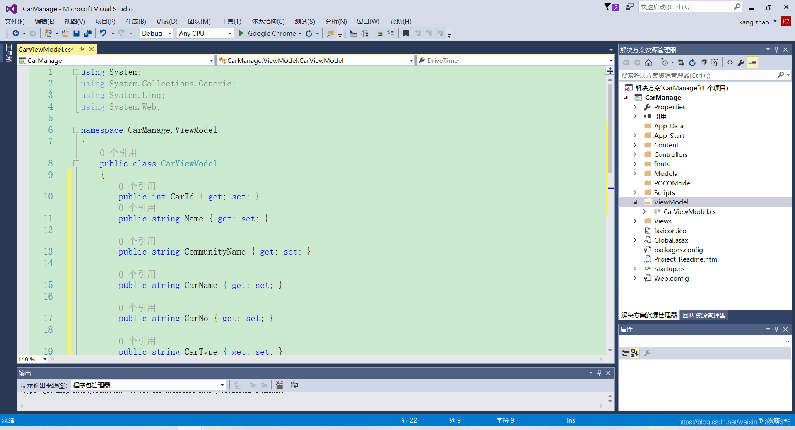The image size is (795, 430).
Task: Switch to 团队资源管理器 tab
Action: point(704,315)
